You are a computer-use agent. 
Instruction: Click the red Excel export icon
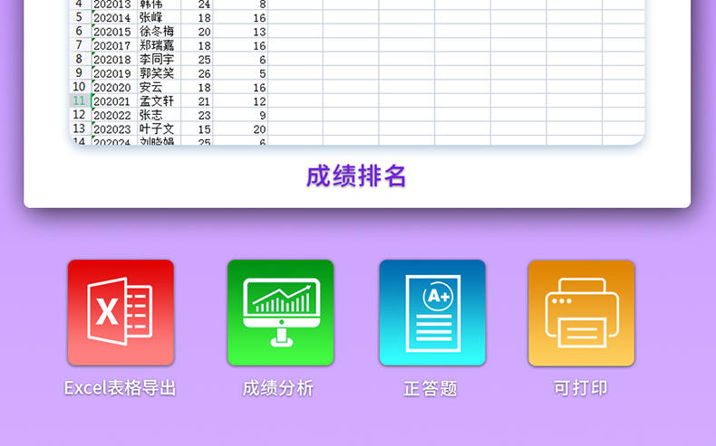tap(121, 312)
